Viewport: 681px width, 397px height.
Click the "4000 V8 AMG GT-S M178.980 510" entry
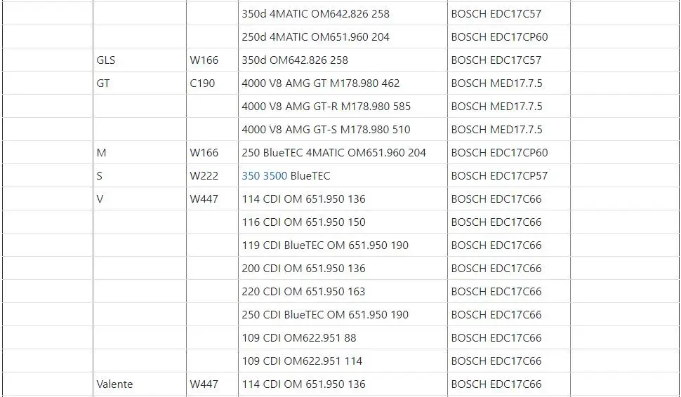(x=343, y=129)
